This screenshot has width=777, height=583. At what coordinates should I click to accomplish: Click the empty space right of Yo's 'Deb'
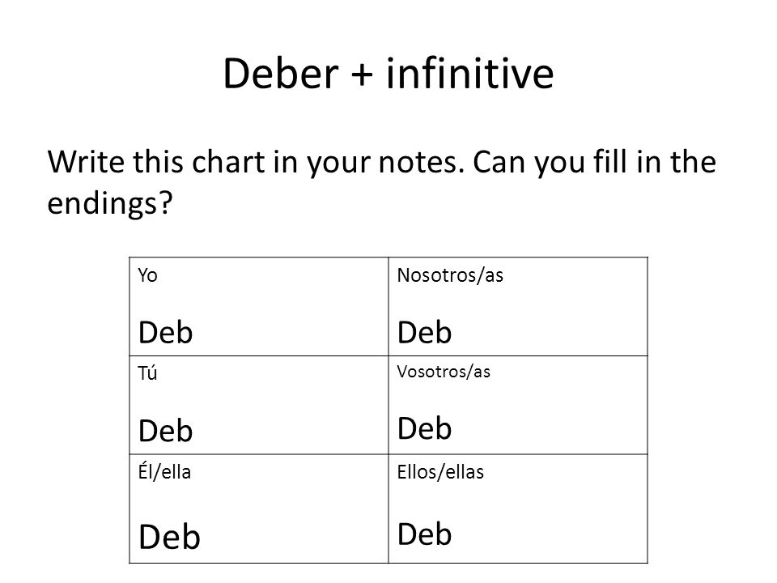coord(290,332)
